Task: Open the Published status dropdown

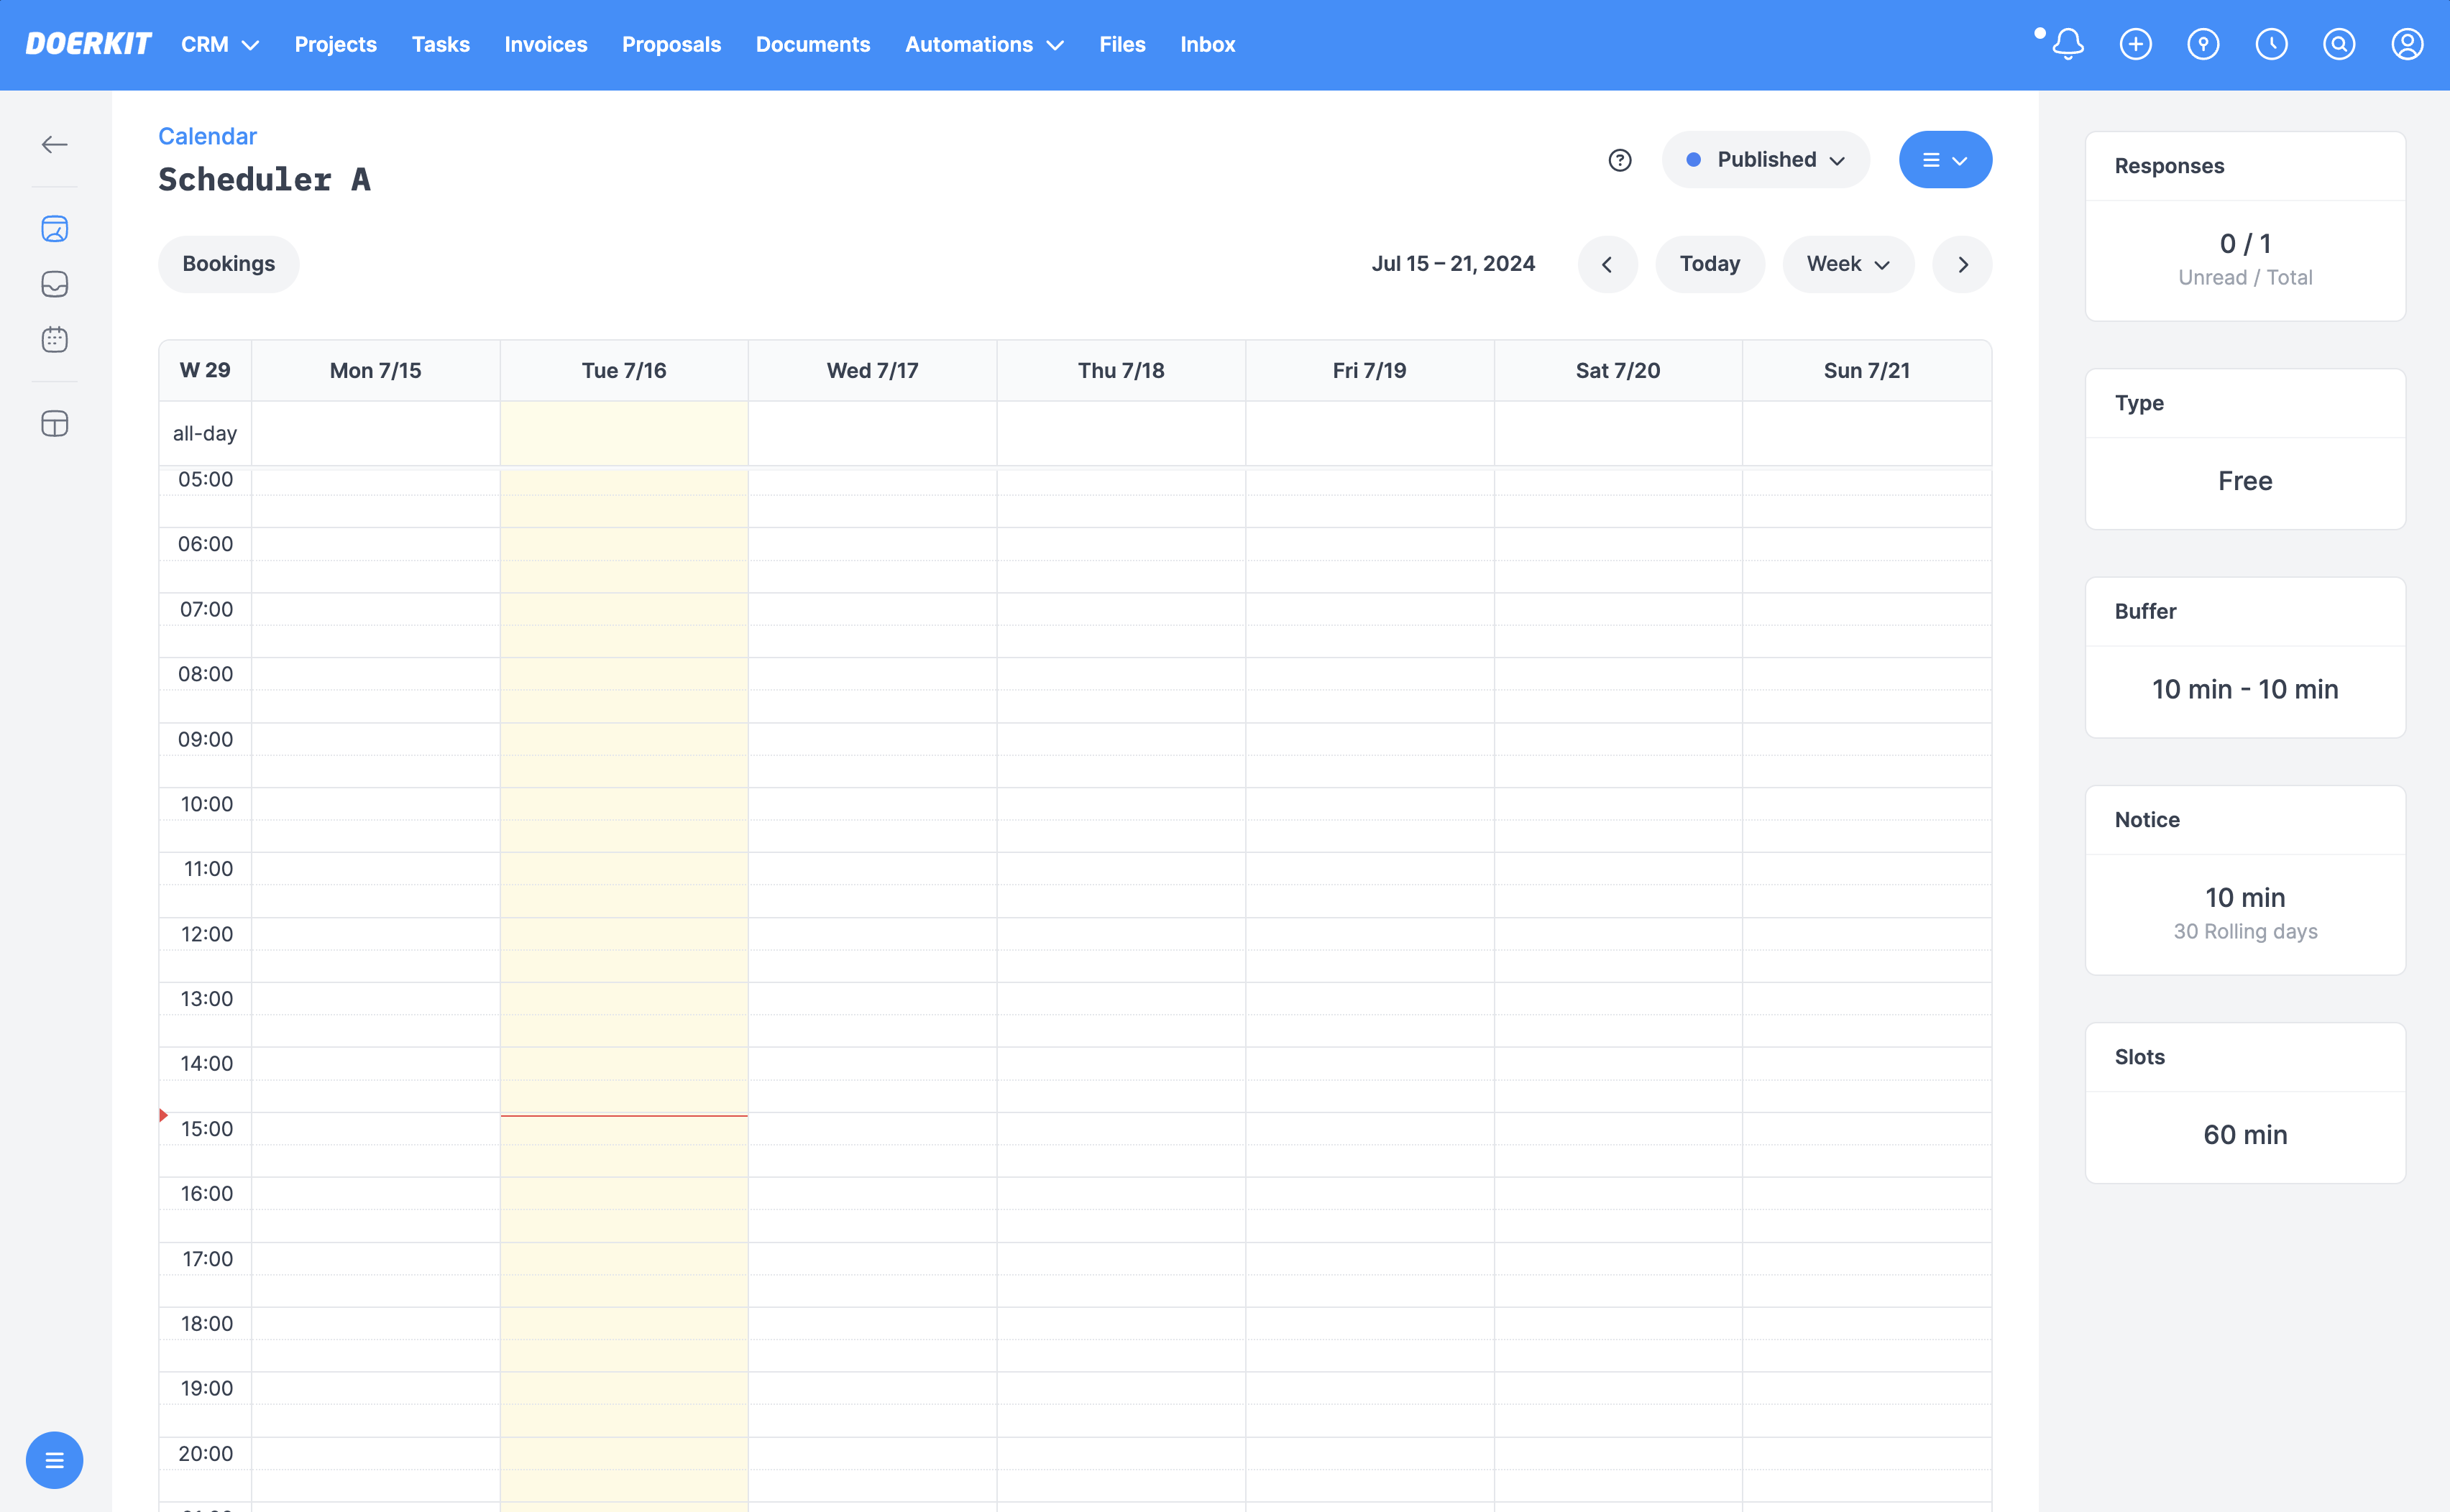Action: click(1765, 159)
